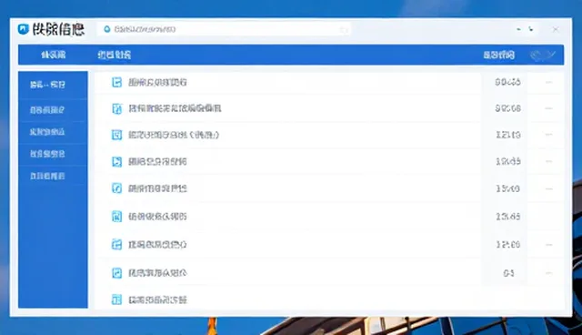The height and width of the screenshot is (335, 582).
Task: Open the dash menu at the end of the fifth row
Action: pyautogui.click(x=548, y=188)
